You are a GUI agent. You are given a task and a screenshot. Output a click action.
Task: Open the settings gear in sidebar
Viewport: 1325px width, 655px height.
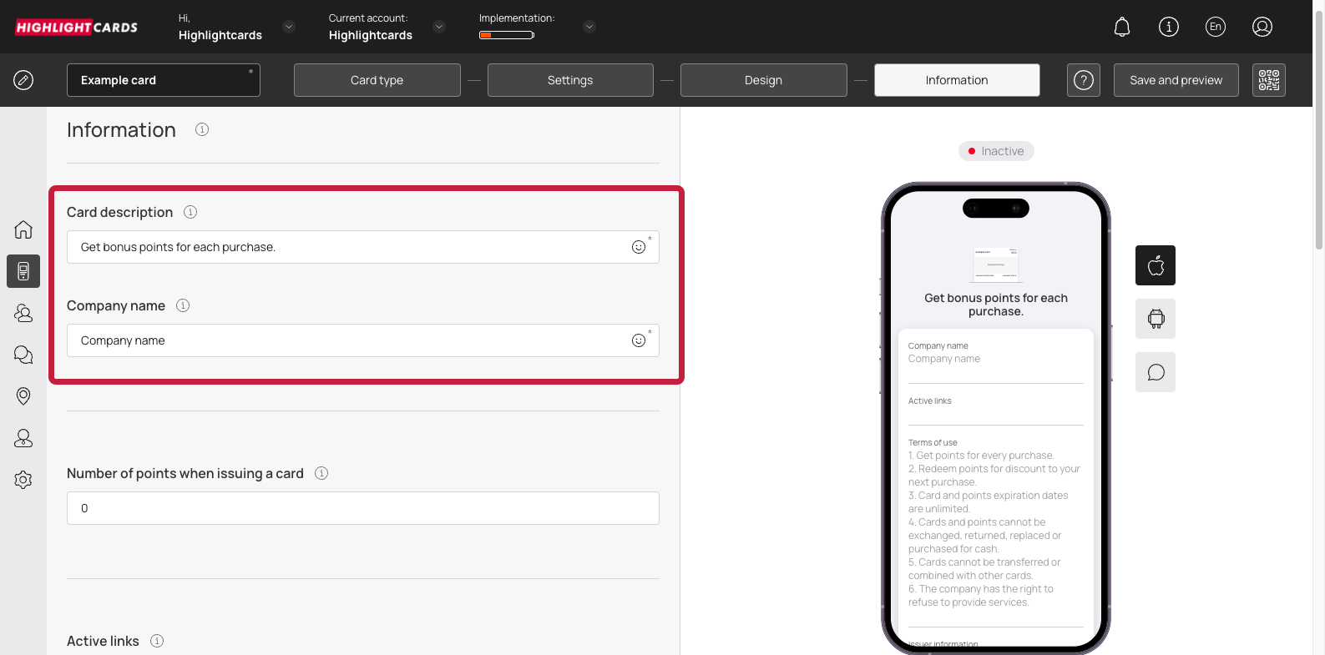click(23, 480)
